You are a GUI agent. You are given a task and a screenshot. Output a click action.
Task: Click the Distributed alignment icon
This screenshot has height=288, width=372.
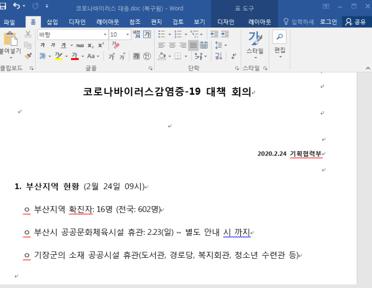point(204,45)
